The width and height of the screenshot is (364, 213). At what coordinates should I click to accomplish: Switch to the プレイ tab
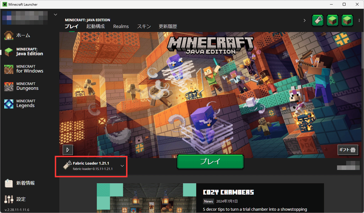click(x=72, y=26)
